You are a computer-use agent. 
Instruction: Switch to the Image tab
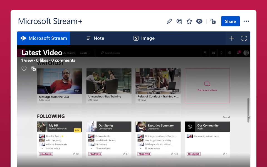coord(144,38)
